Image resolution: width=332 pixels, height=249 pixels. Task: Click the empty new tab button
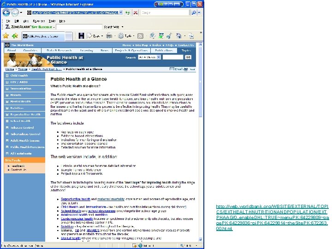(x=69, y=36)
